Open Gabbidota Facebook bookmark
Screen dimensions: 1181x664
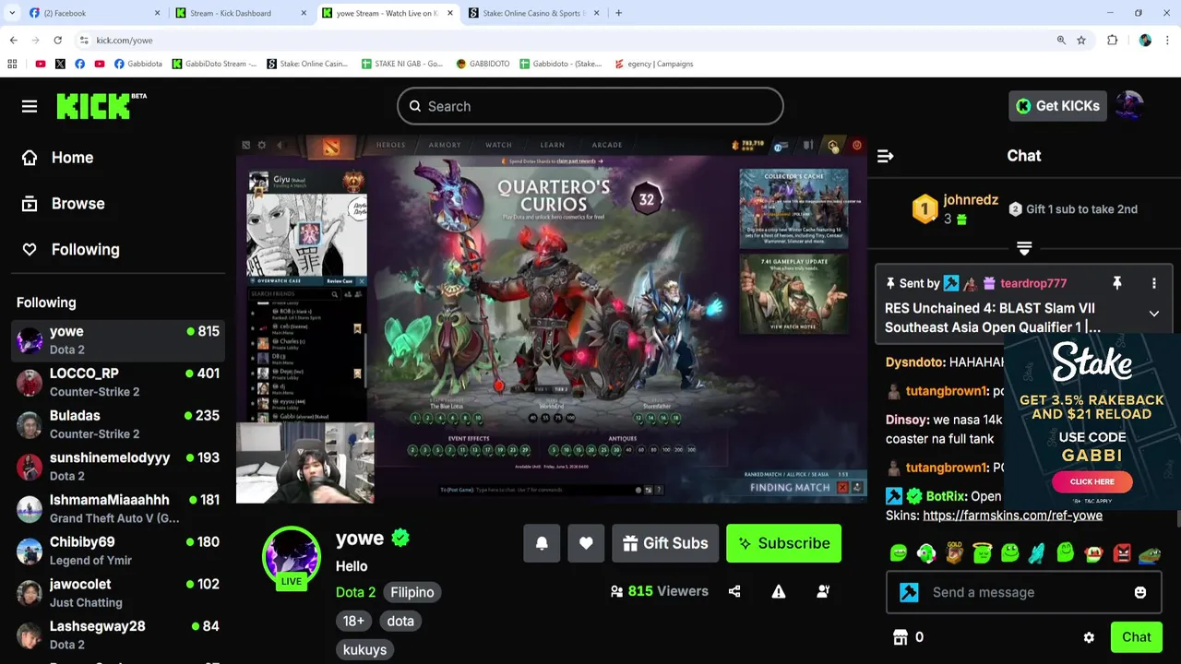pyautogui.click(x=138, y=64)
